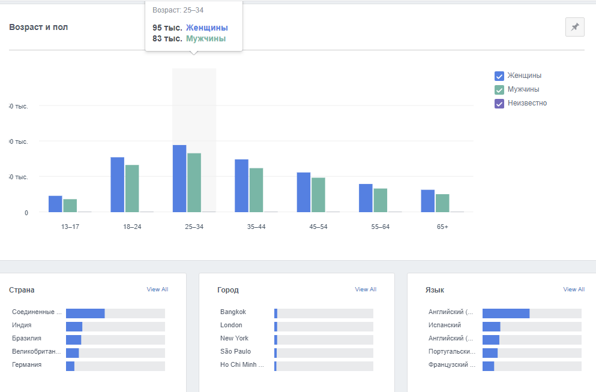The width and height of the screenshot is (596, 392).
Task: Click the Индия country row bar
Action: point(115,327)
